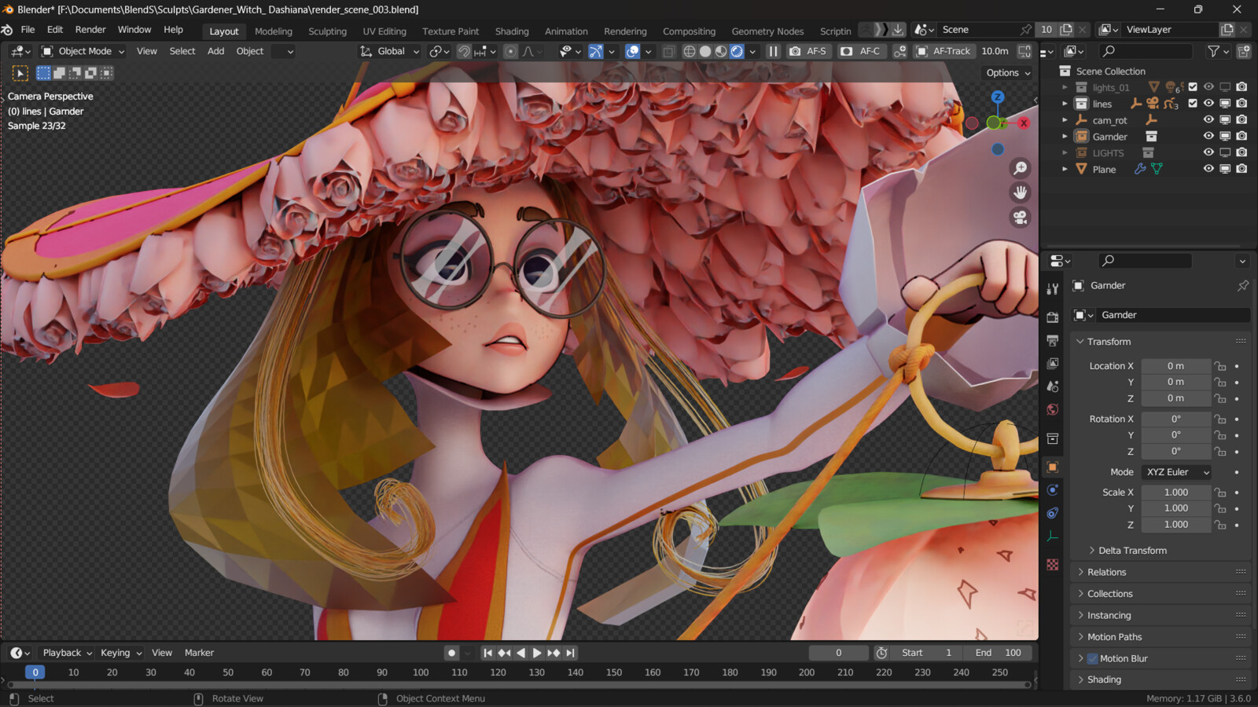The width and height of the screenshot is (1258, 707).
Task: Open the Output properties tab
Action: 1053,340
